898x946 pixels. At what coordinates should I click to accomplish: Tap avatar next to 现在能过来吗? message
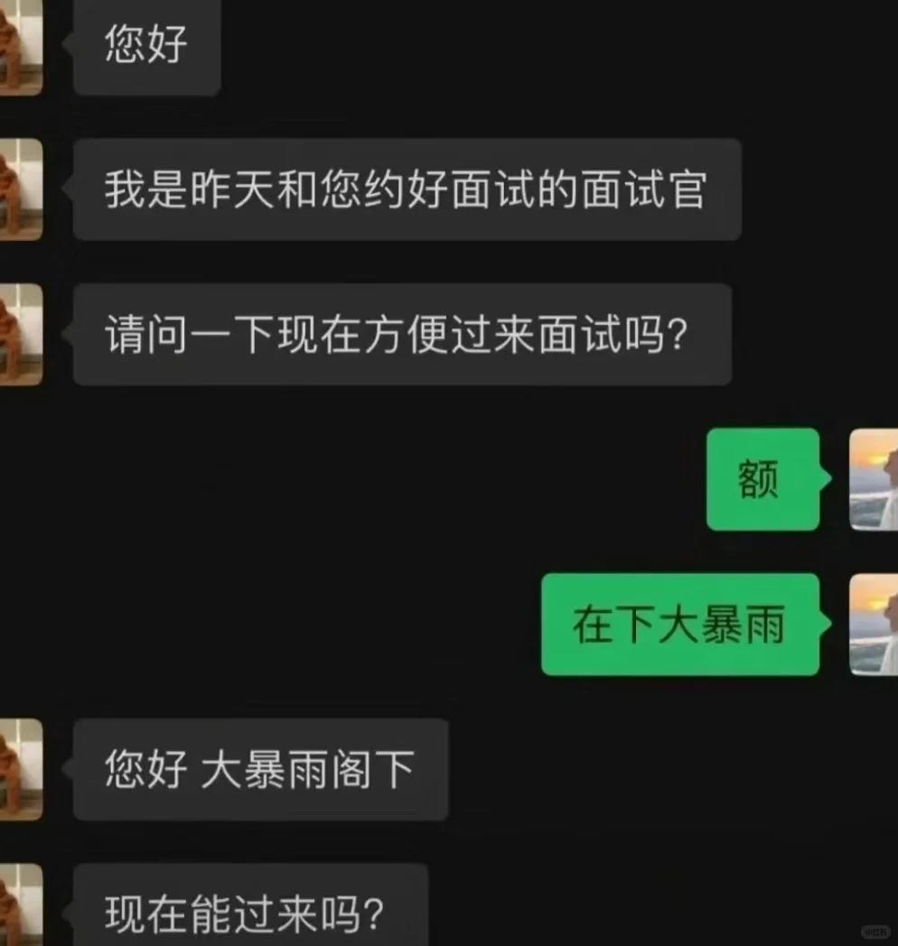(x=21, y=904)
